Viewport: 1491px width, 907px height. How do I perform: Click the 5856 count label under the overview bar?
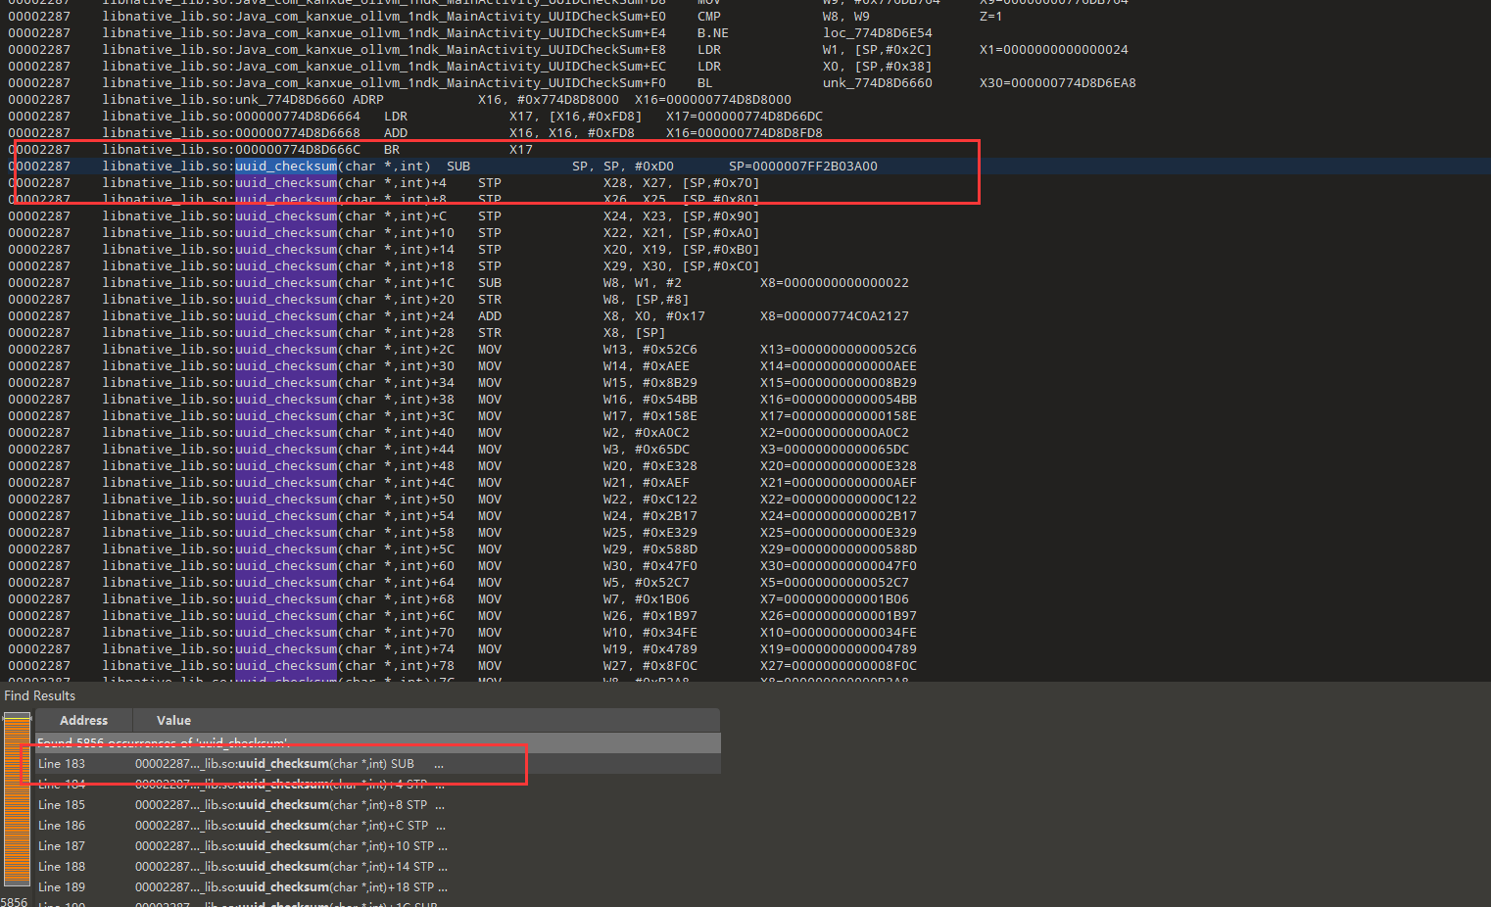15,901
